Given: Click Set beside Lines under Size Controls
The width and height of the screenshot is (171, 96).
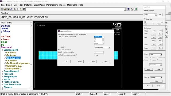Looking at the screenshot, I should [x=154, y=37].
